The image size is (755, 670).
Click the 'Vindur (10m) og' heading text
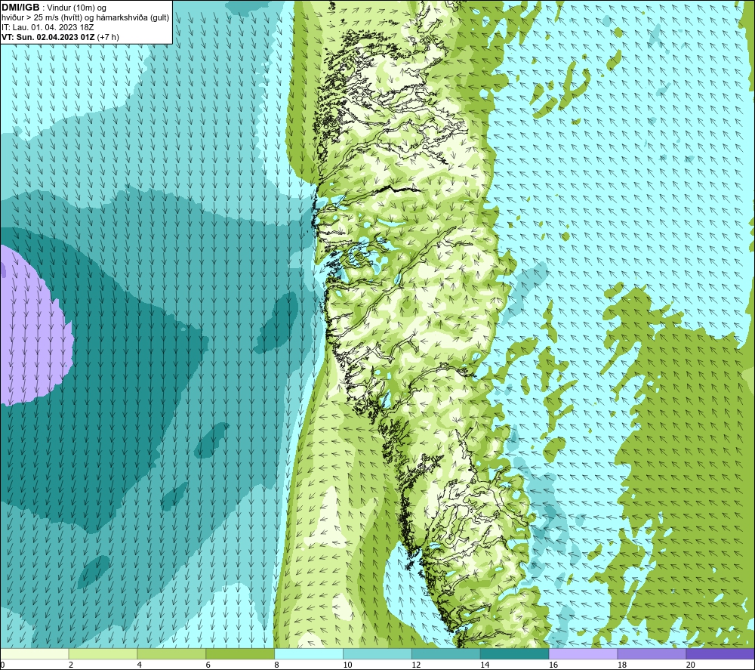(x=76, y=8)
